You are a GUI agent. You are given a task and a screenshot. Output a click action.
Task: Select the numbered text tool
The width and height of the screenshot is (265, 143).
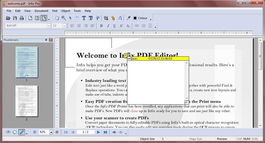pos(98,18)
